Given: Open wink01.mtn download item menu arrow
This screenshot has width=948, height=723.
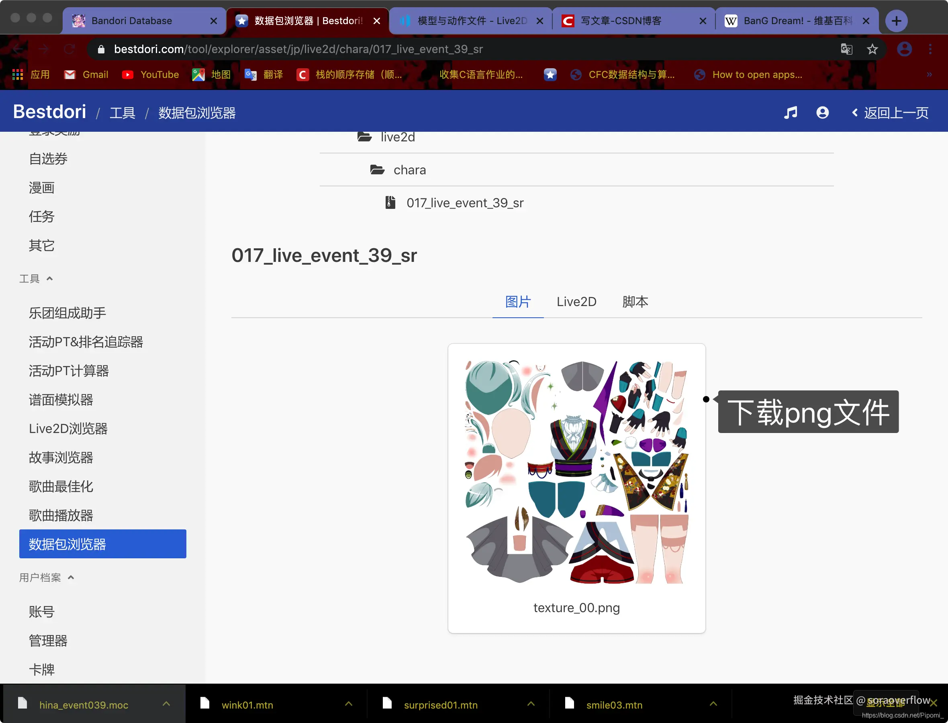Looking at the screenshot, I should pyautogui.click(x=349, y=704).
